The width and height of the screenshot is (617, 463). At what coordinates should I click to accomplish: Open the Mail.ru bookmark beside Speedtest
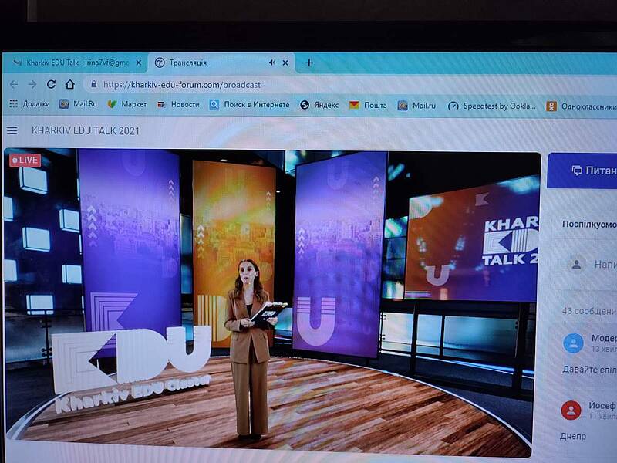(416, 106)
